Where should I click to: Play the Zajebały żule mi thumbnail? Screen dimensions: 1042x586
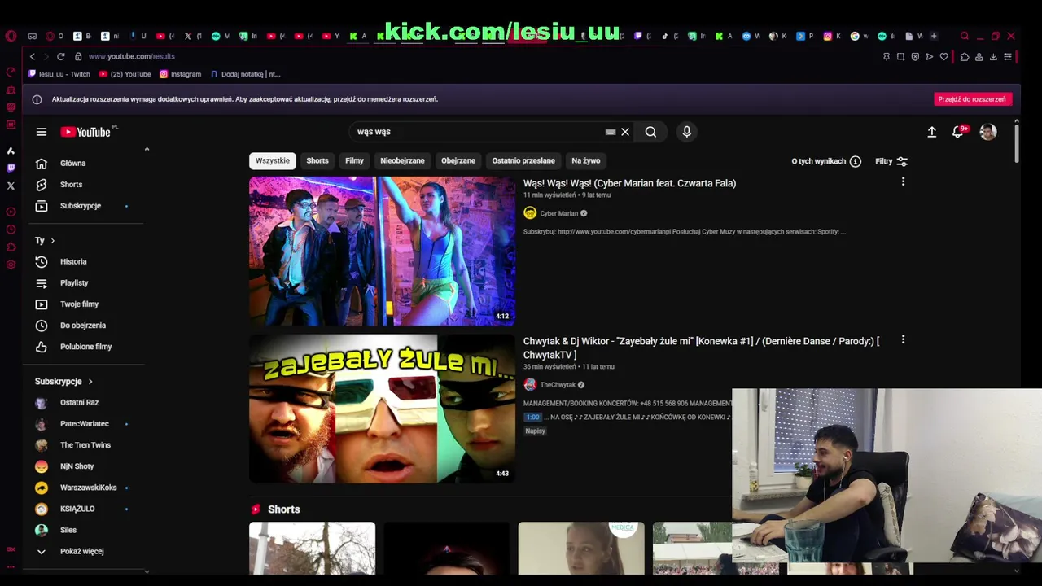point(382,409)
